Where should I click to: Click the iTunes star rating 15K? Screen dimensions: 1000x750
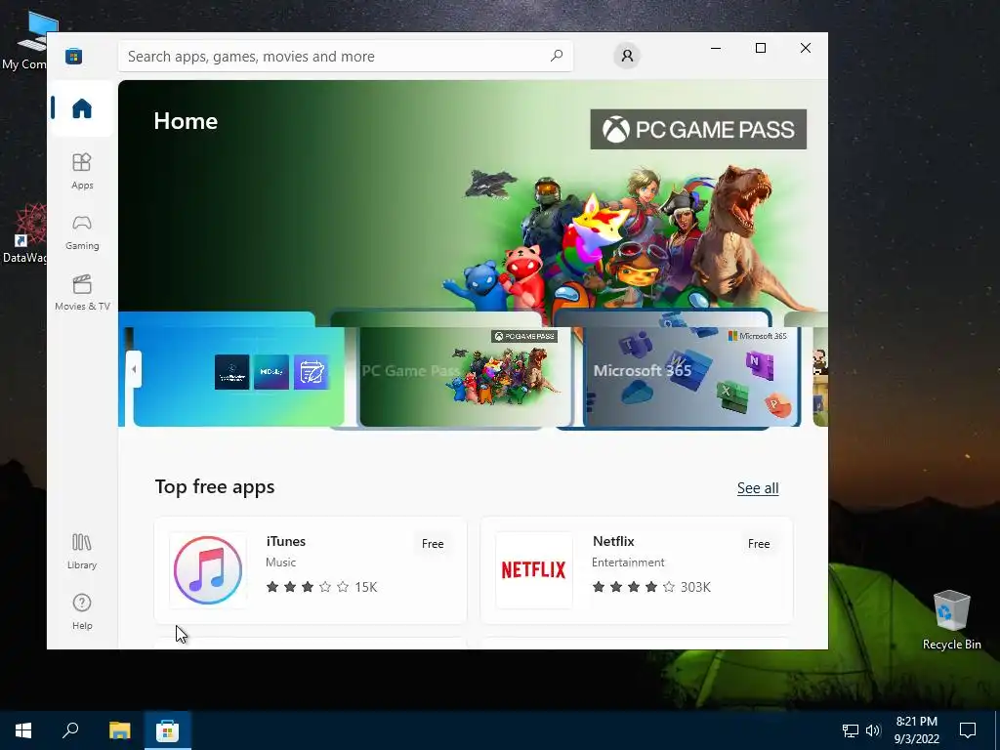coord(321,587)
